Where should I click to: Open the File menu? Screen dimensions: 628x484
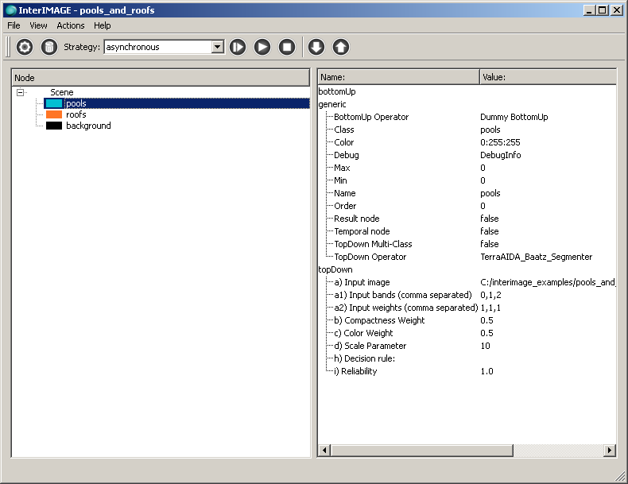coord(14,25)
